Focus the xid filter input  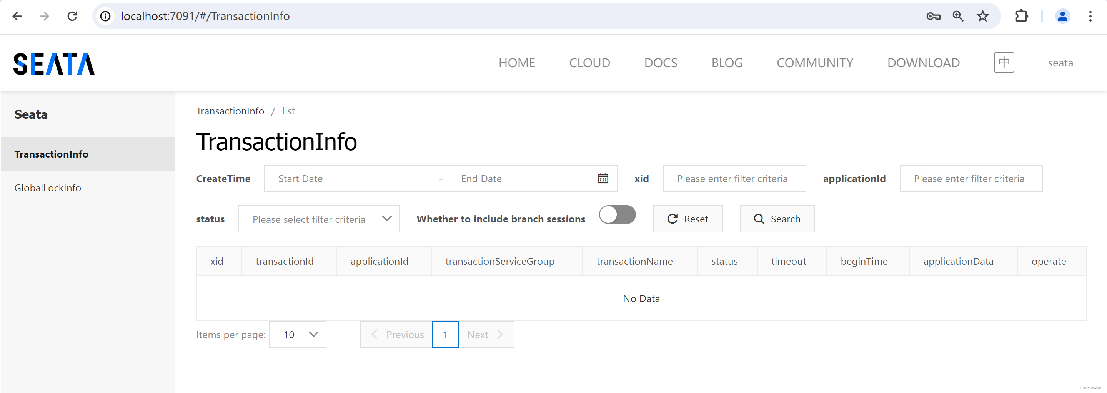pyautogui.click(x=734, y=179)
